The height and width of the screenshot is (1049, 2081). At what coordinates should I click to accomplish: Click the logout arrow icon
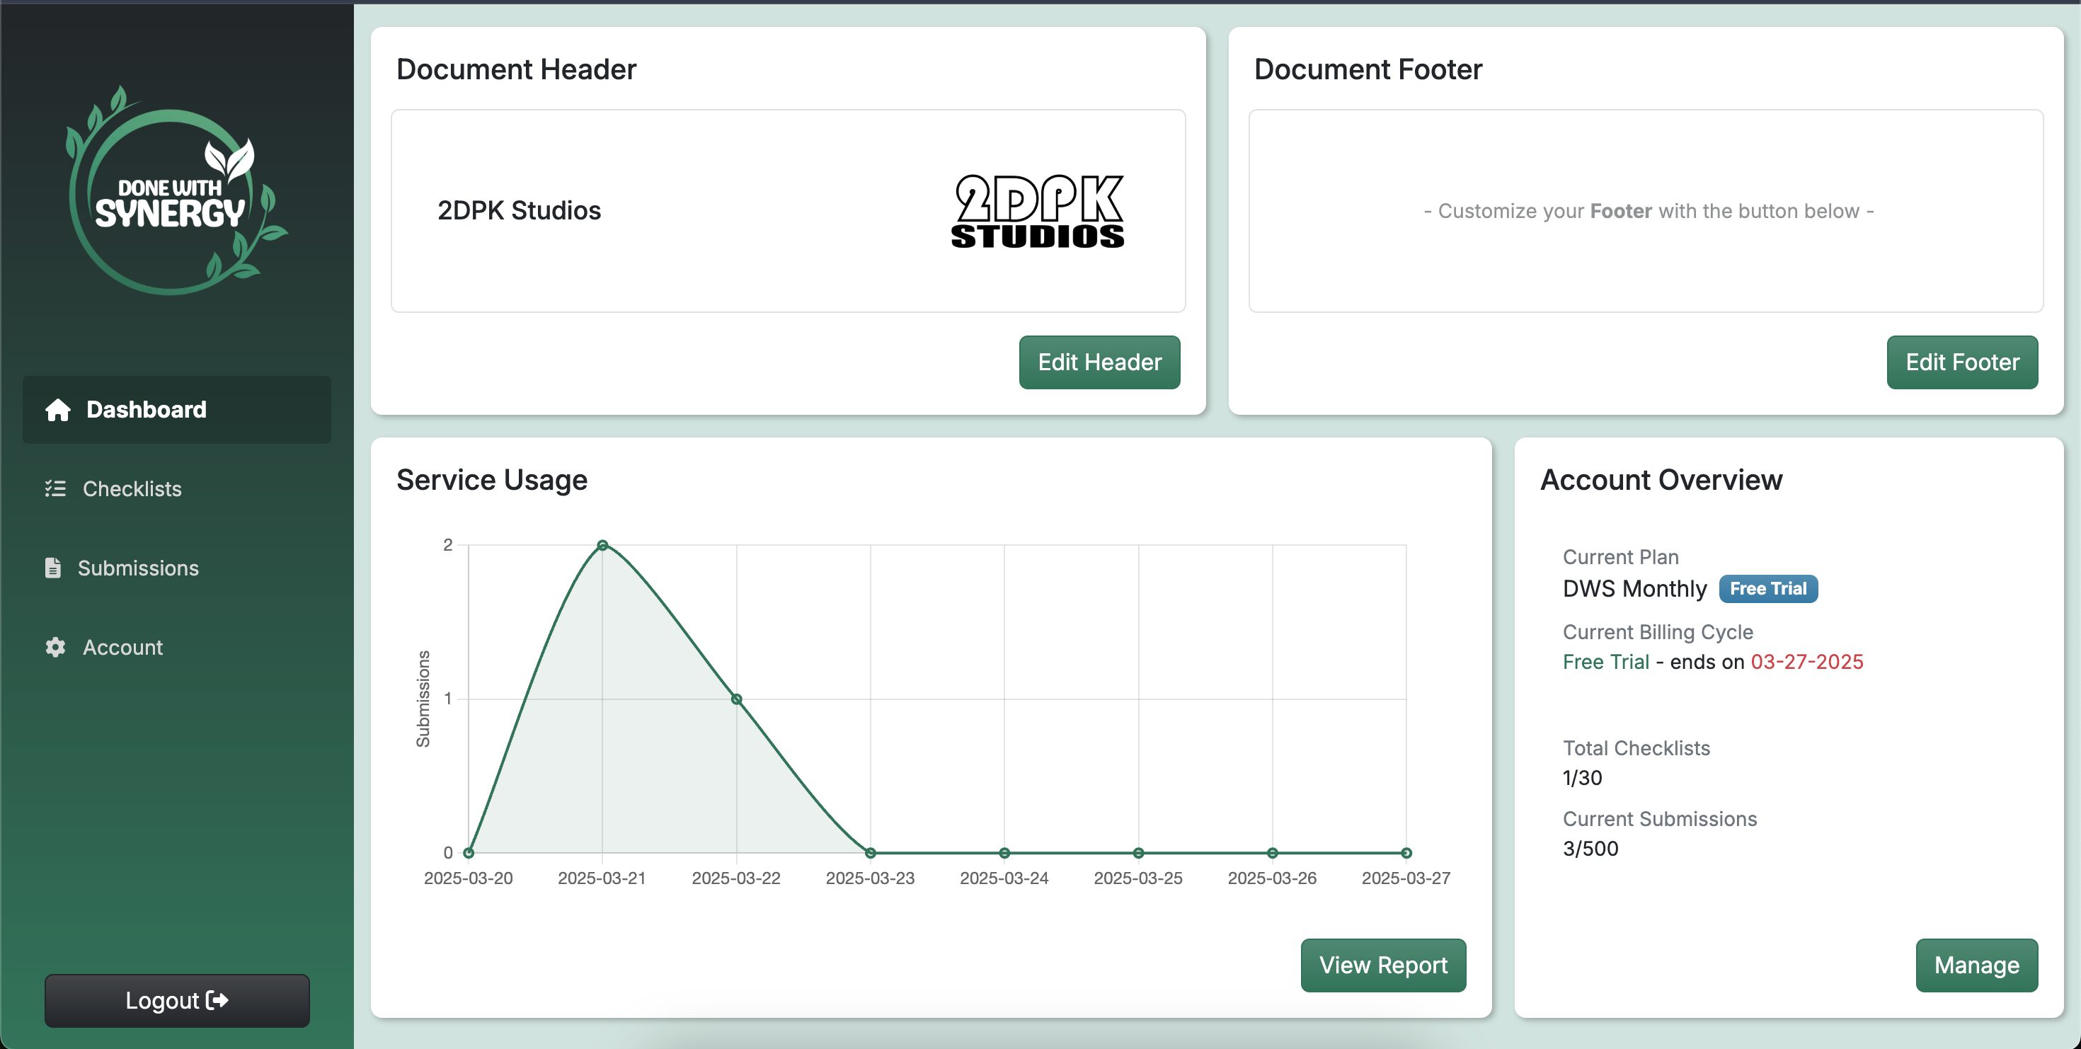(x=217, y=999)
